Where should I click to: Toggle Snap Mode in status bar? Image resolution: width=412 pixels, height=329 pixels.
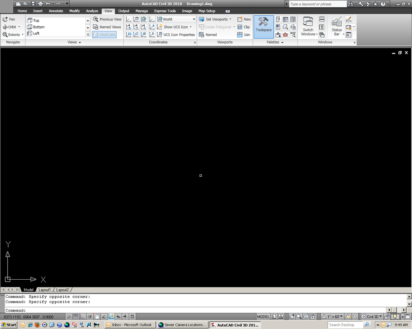68,317
